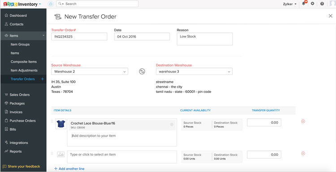336x172 pixels.
Task: Clear the Crochet Lace Blouse item selection
Action: [172, 125]
